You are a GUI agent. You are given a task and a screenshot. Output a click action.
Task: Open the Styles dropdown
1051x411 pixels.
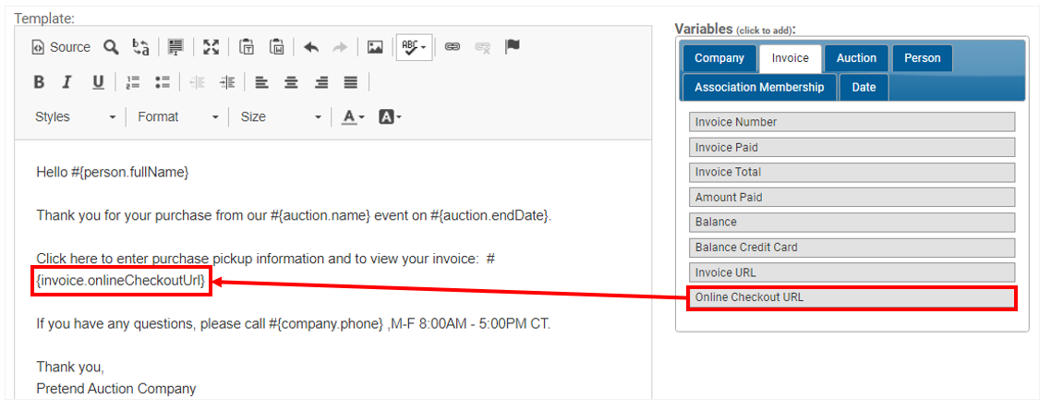(x=75, y=116)
